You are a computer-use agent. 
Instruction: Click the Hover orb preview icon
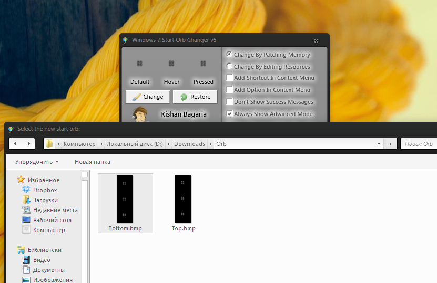click(171, 64)
